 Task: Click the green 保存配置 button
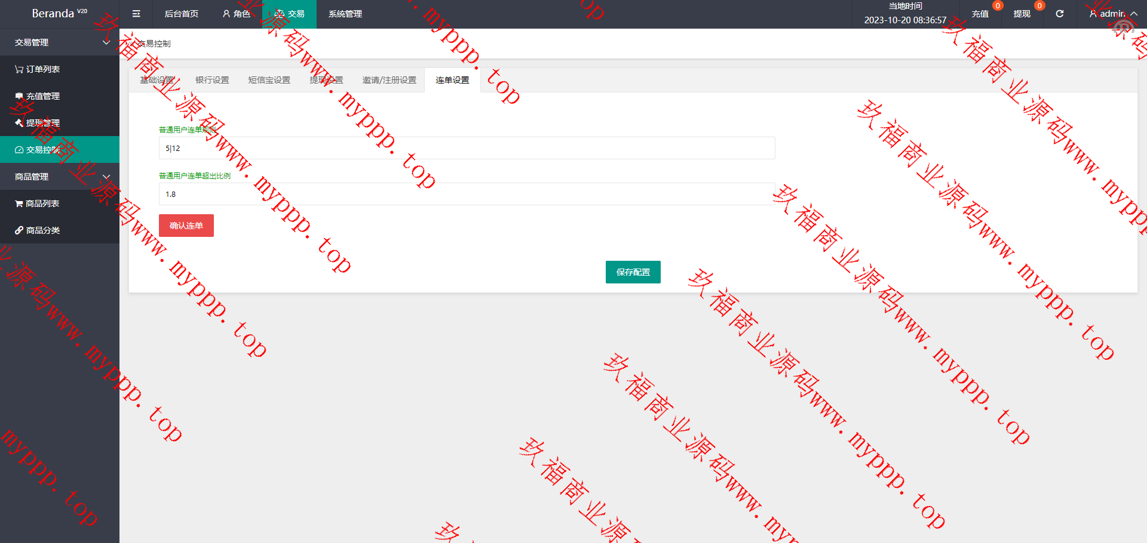[x=633, y=272]
